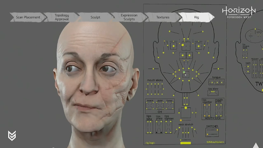
Task: Click the thickness slider in second panel
Action: pyautogui.click(x=254, y=69)
